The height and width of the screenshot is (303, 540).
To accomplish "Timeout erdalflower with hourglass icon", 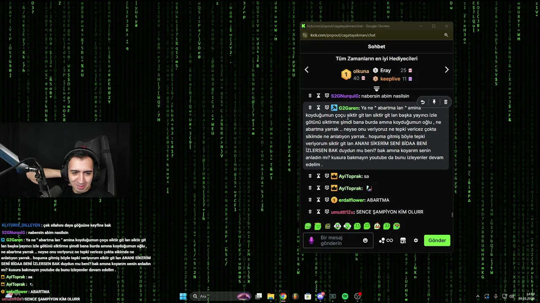I will [319, 200].
